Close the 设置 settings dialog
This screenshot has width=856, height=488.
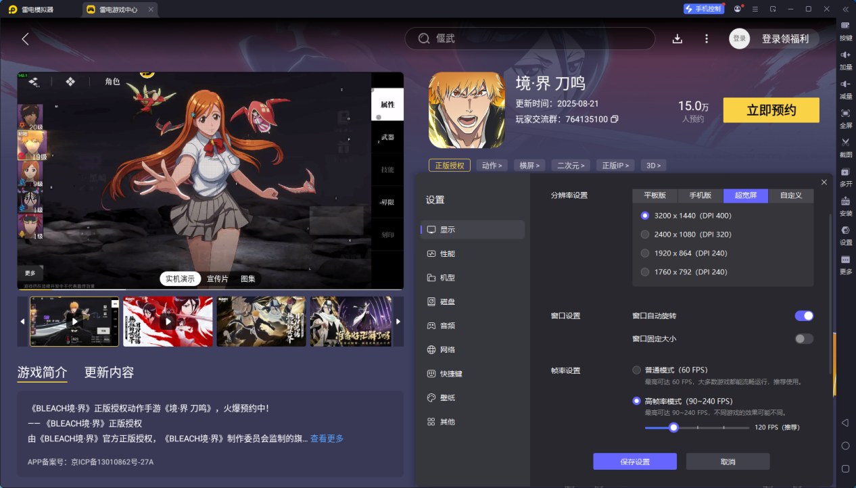click(x=824, y=182)
